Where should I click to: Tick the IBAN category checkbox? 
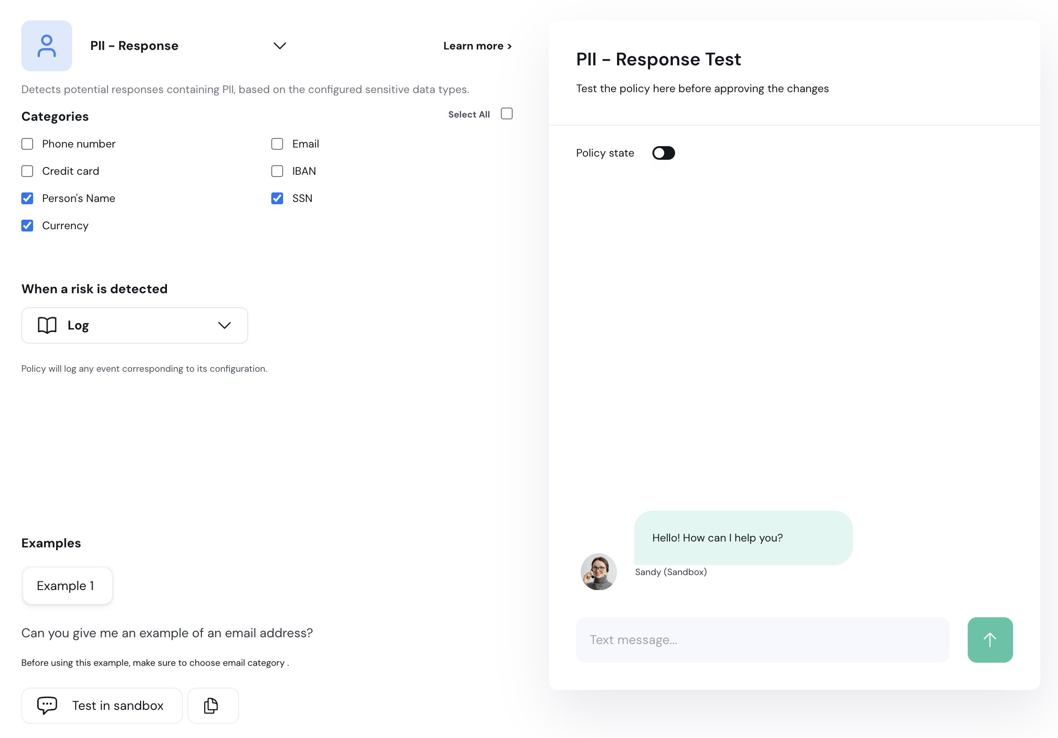pos(277,172)
